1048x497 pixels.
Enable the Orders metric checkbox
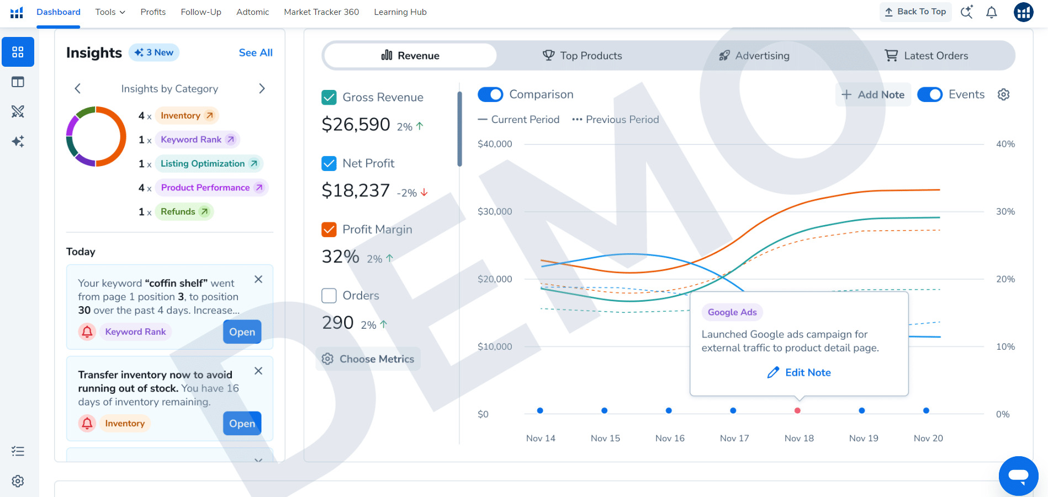click(x=329, y=296)
